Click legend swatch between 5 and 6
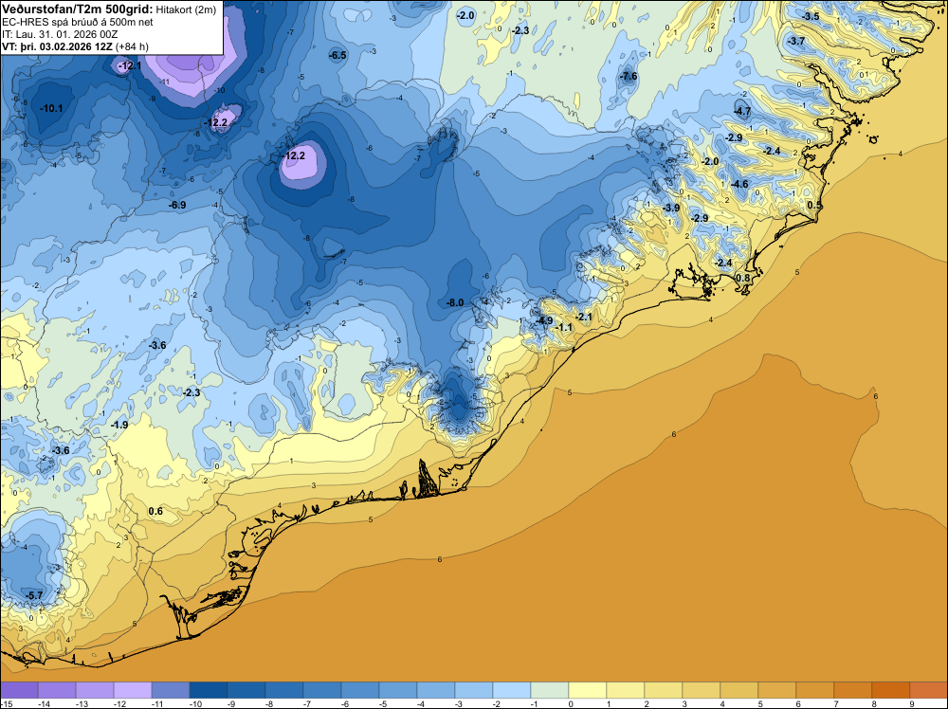Viewport: 948px width, 709px height. (777, 690)
